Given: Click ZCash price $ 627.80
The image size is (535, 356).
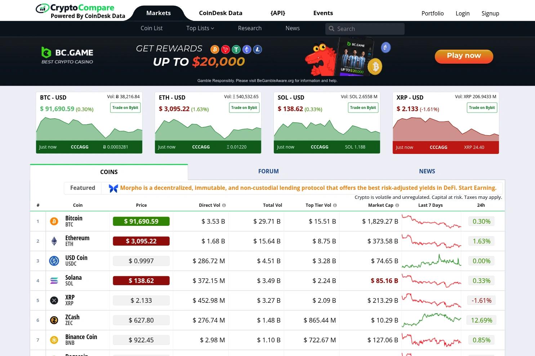Looking at the screenshot, I should pos(141,320).
